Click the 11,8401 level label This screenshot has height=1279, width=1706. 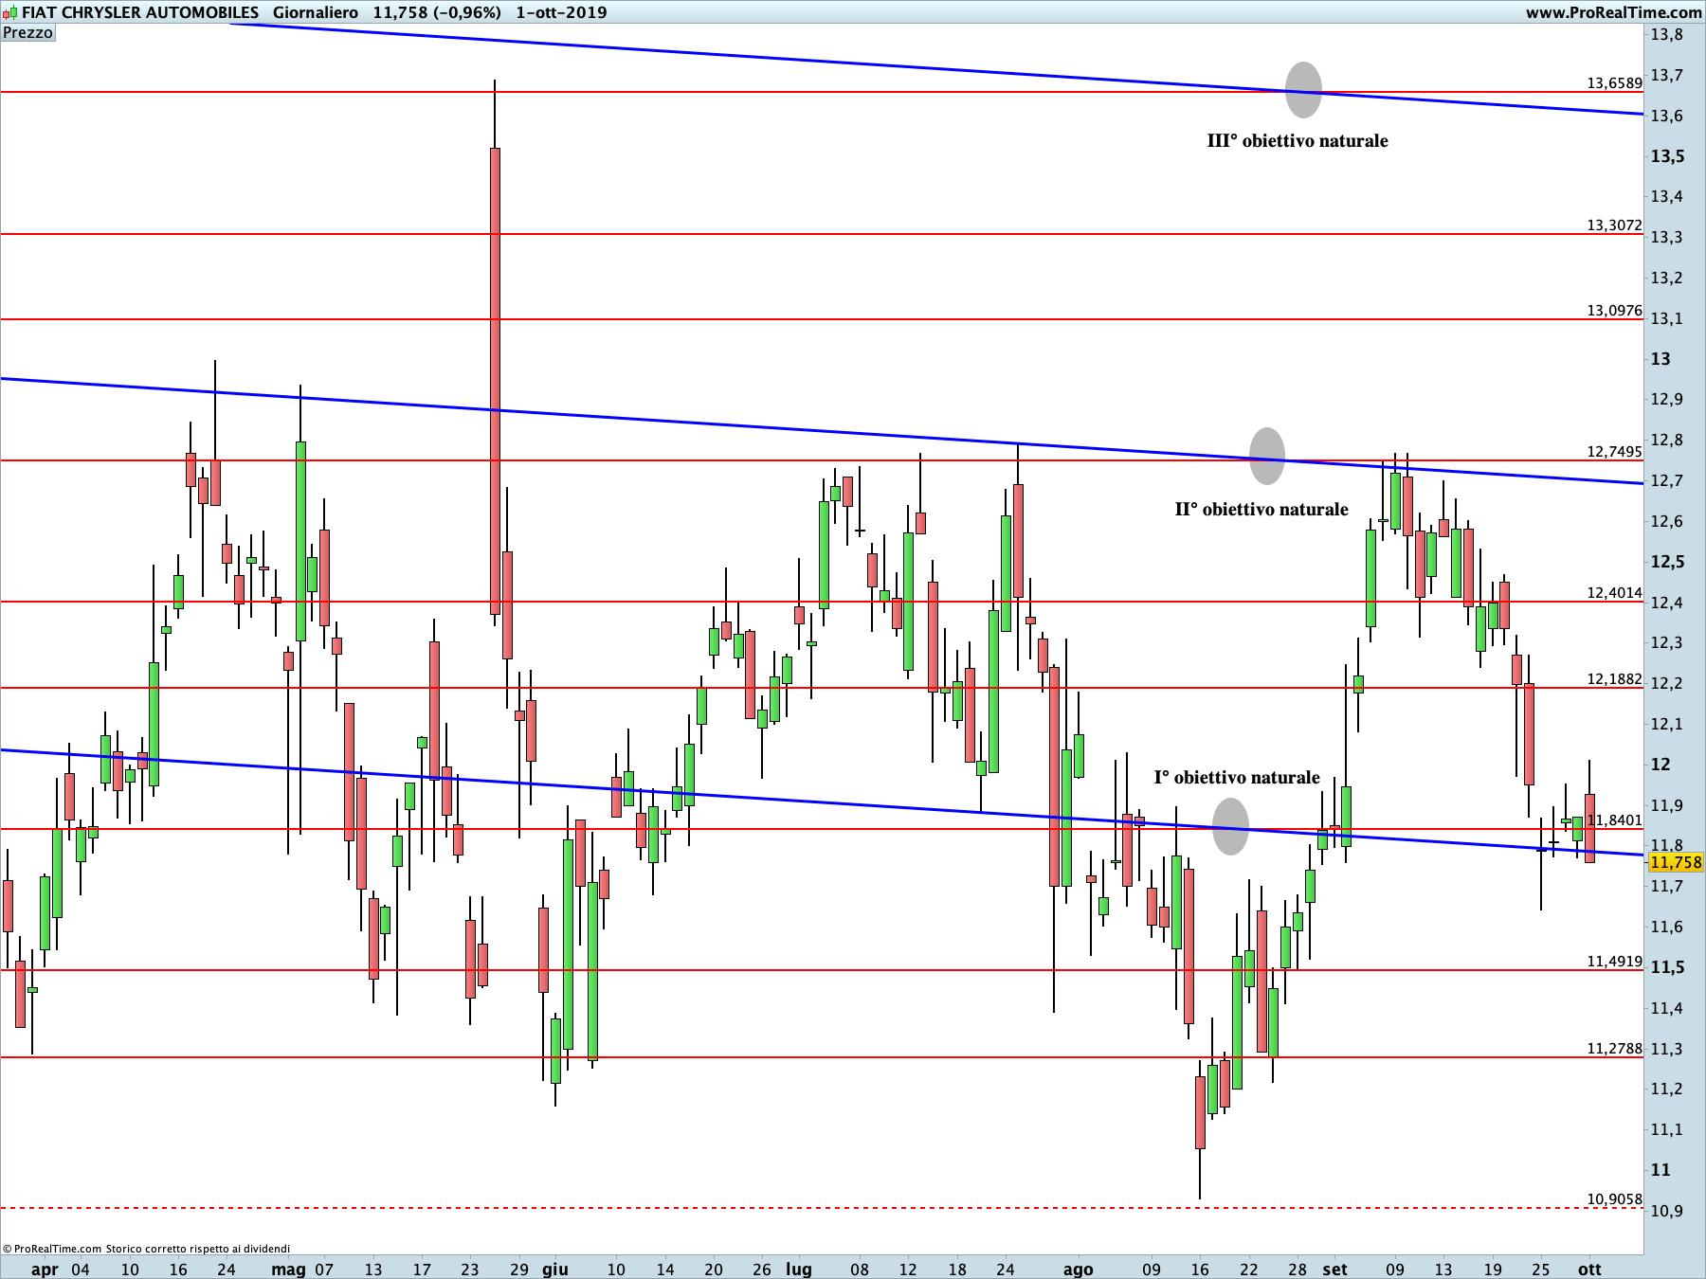pos(1615,820)
